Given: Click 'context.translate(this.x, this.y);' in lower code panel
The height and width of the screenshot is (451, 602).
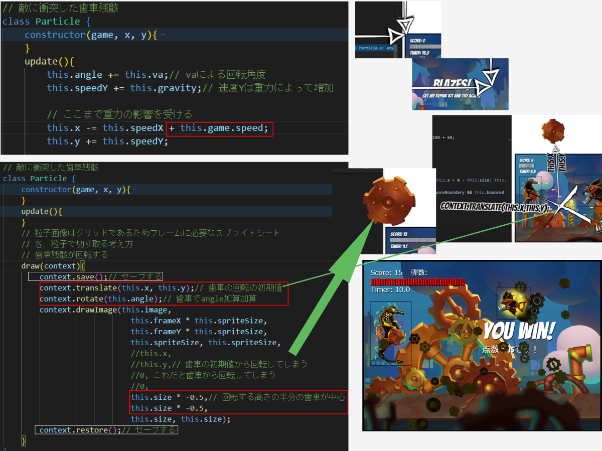Looking at the screenshot, I should tap(117, 288).
